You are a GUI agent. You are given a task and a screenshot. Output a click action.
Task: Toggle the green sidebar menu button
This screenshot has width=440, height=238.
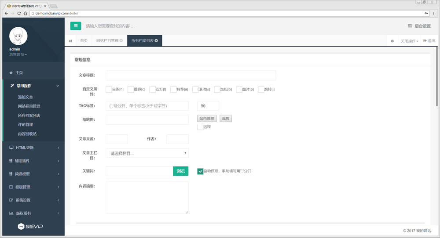pos(76,26)
